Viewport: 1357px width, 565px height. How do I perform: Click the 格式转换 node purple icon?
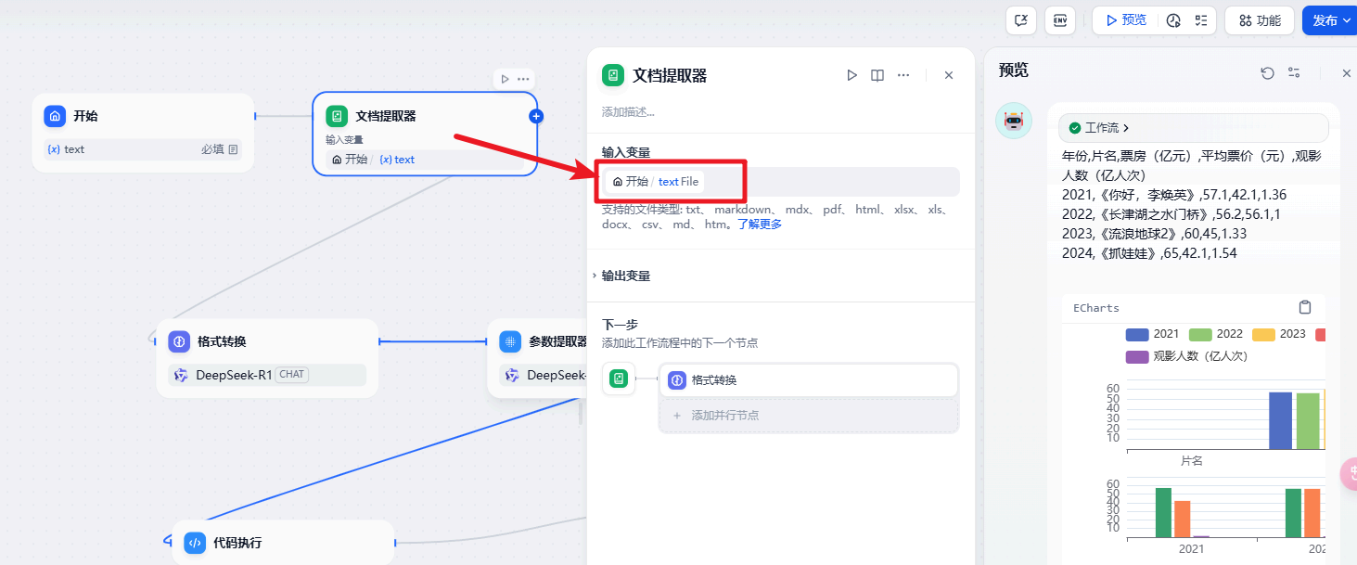pos(179,341)
